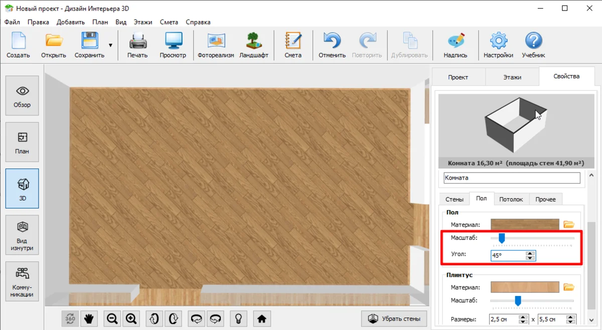
Task: Click the Убрать стены button
Action: [x=394, y=318]
